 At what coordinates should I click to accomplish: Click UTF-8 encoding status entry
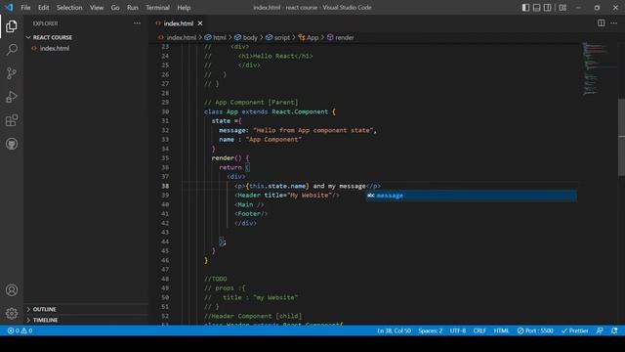coord(458,330)
